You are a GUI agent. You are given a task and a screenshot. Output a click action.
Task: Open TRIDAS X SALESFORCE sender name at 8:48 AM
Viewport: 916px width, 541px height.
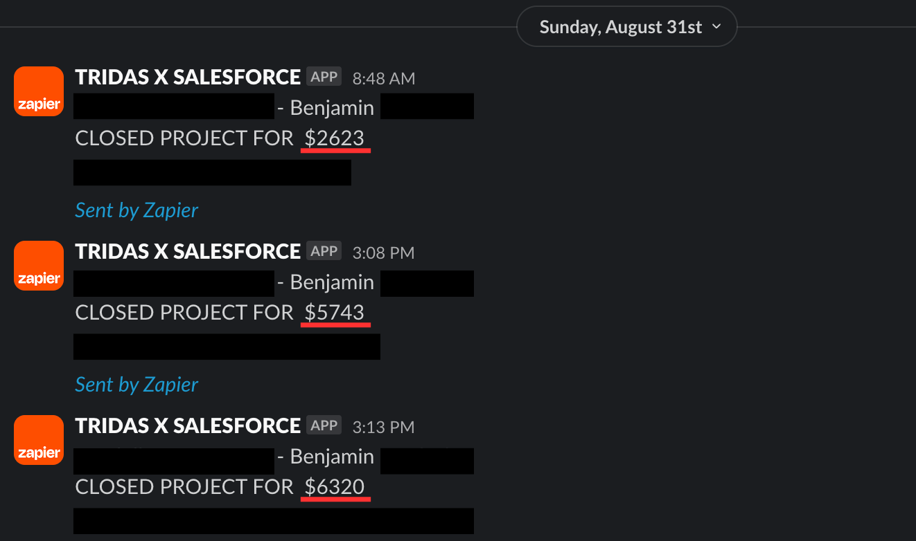click(188, 77)
